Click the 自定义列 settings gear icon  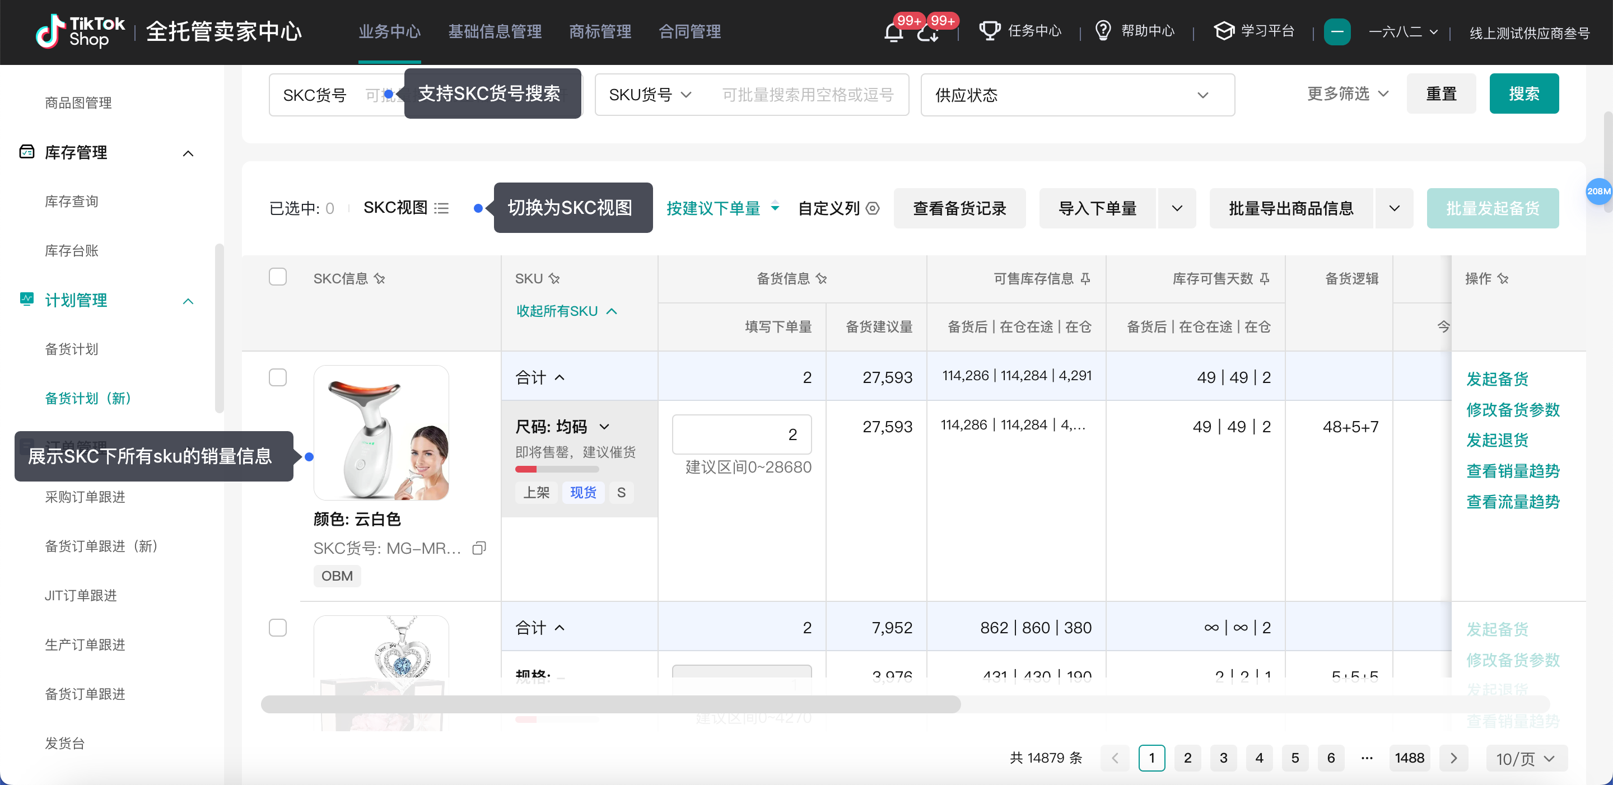click(x=872, y=208)
